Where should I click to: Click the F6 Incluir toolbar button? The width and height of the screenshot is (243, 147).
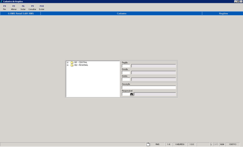[x=23, y=8]
